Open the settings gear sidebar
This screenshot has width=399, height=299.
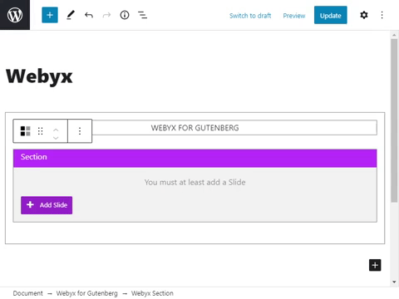point(364,15)
